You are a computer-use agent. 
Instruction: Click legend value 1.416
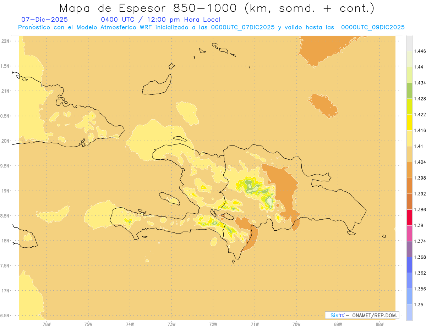tap(420, 130)
